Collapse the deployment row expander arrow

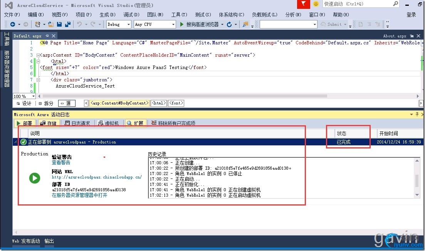[x=16, y=142]
